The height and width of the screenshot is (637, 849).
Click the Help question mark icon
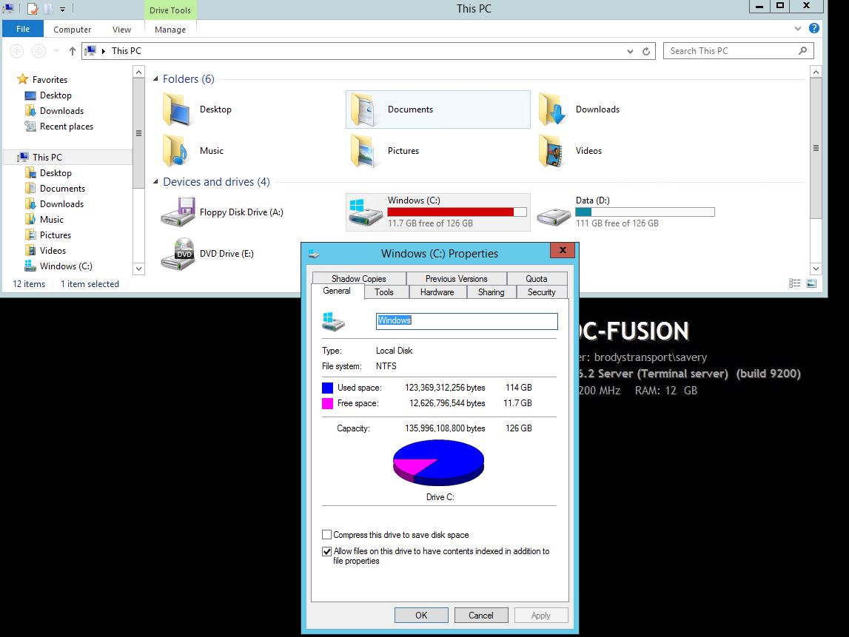(815, 29)
